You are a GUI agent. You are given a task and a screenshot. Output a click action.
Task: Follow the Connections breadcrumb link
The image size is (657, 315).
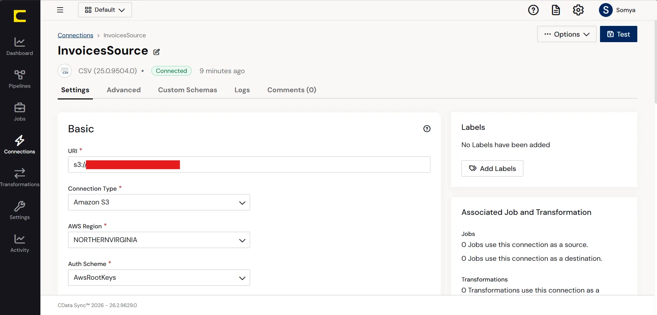[75, 35]
